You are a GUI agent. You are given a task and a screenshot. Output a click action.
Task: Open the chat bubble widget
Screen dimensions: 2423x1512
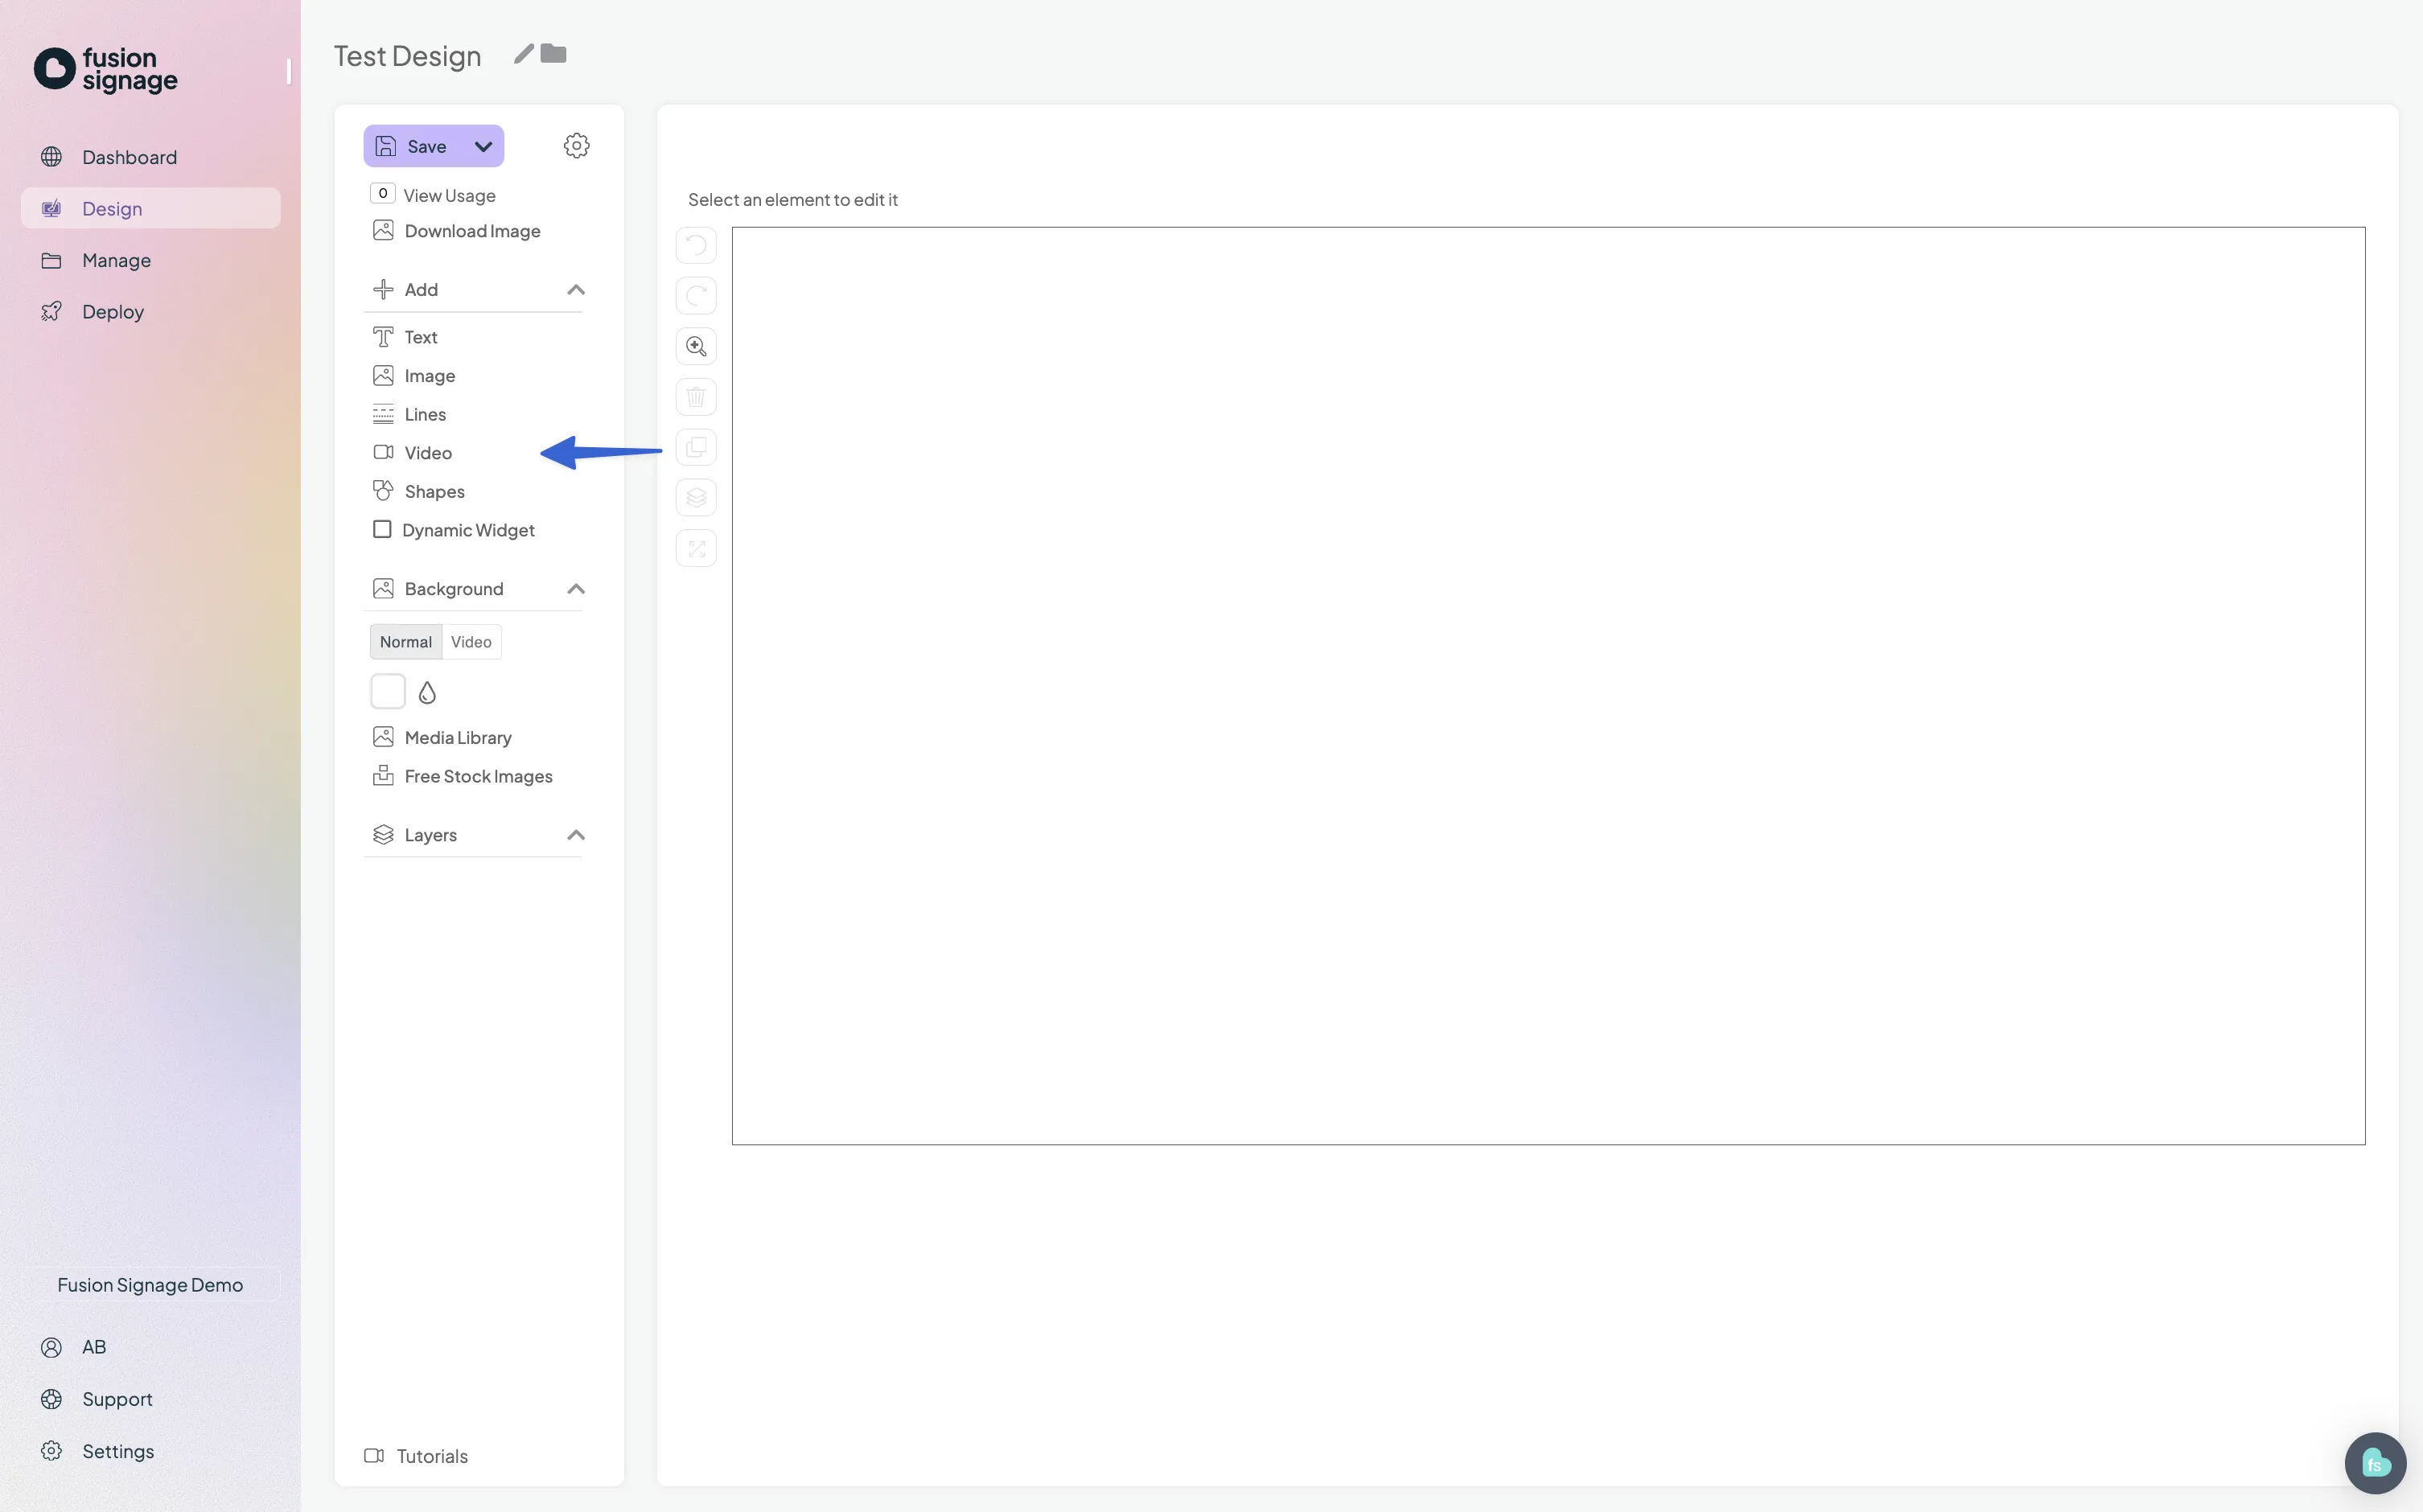click(2375, 1463)
